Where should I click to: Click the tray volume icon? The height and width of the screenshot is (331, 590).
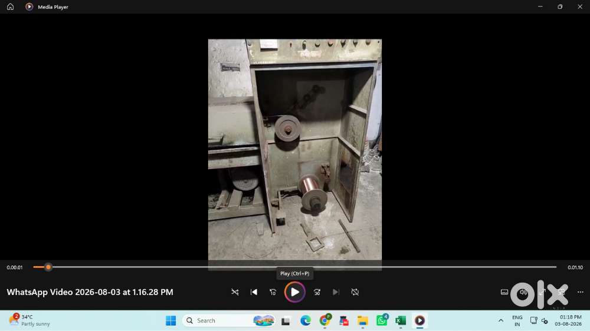point(545,321)
